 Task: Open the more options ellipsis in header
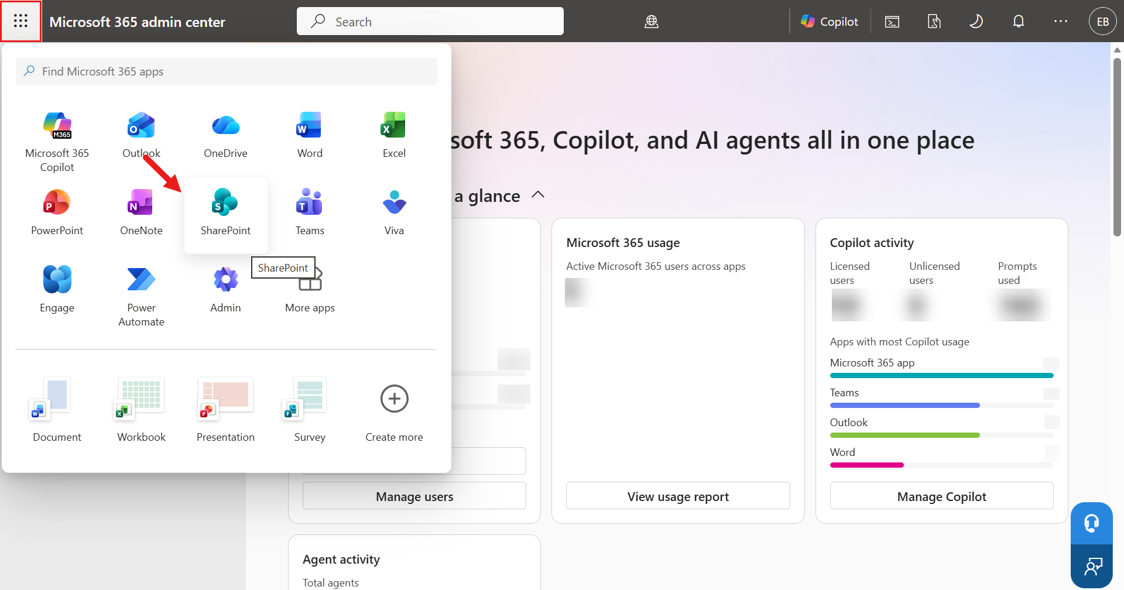tap(1061, 22)
